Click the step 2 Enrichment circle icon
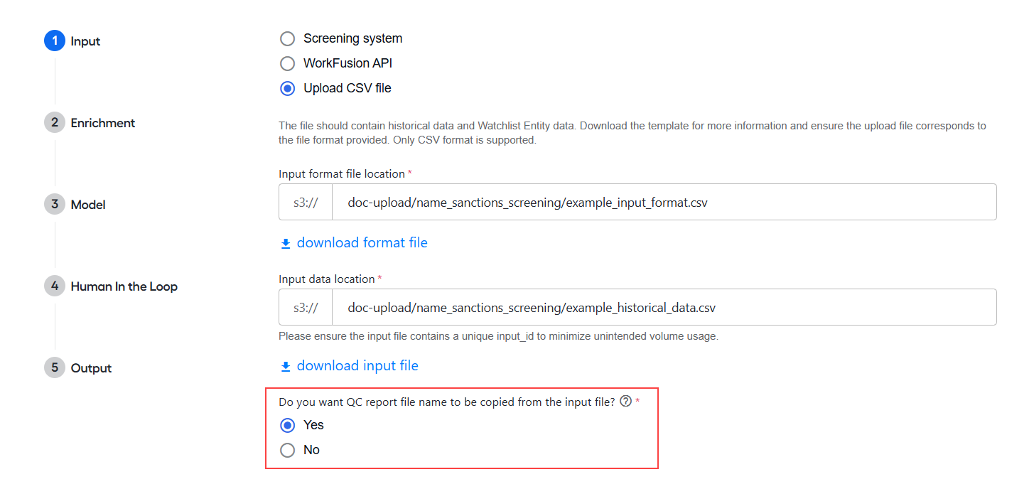The width and height of the screenshot is (1029, 489). (55, 123)
